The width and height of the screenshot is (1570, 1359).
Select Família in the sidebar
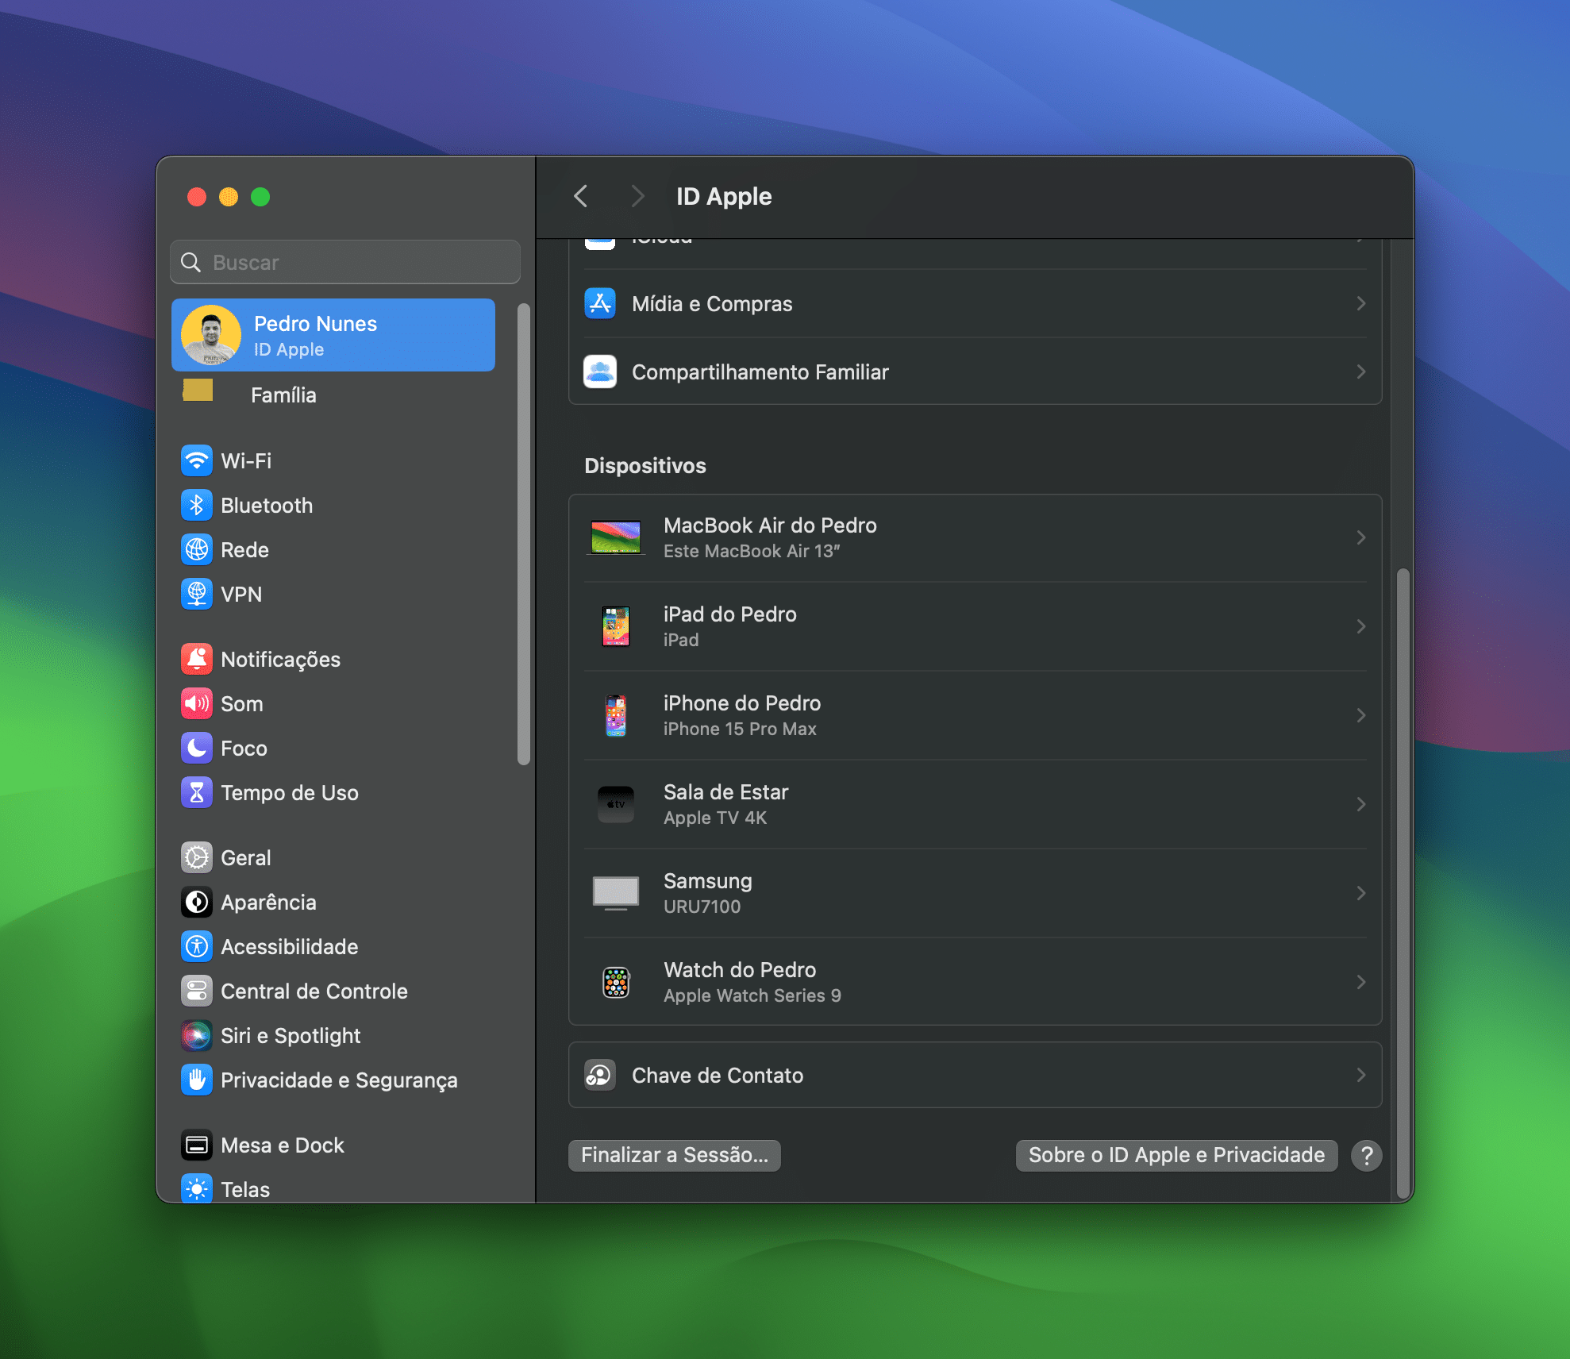pyautogui.click(x=333, y=395)
